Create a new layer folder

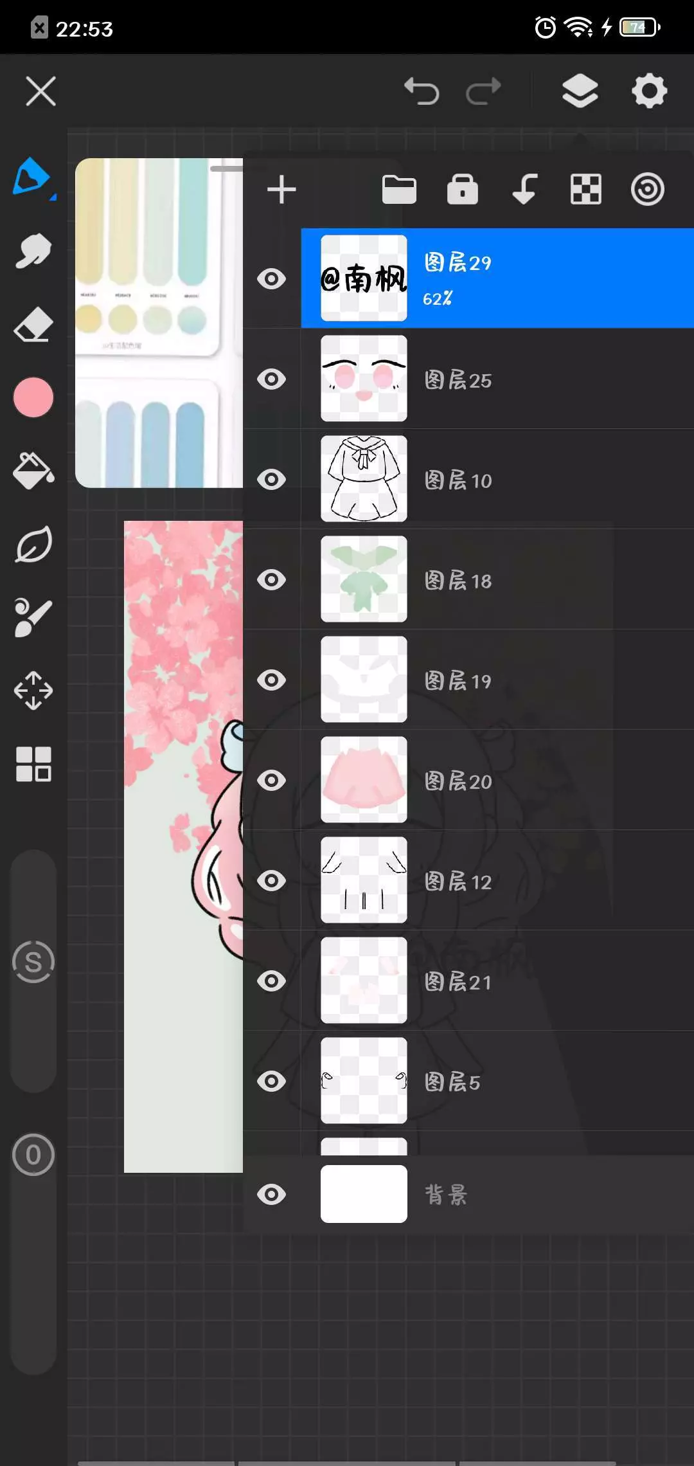click(x=399, y=190)
